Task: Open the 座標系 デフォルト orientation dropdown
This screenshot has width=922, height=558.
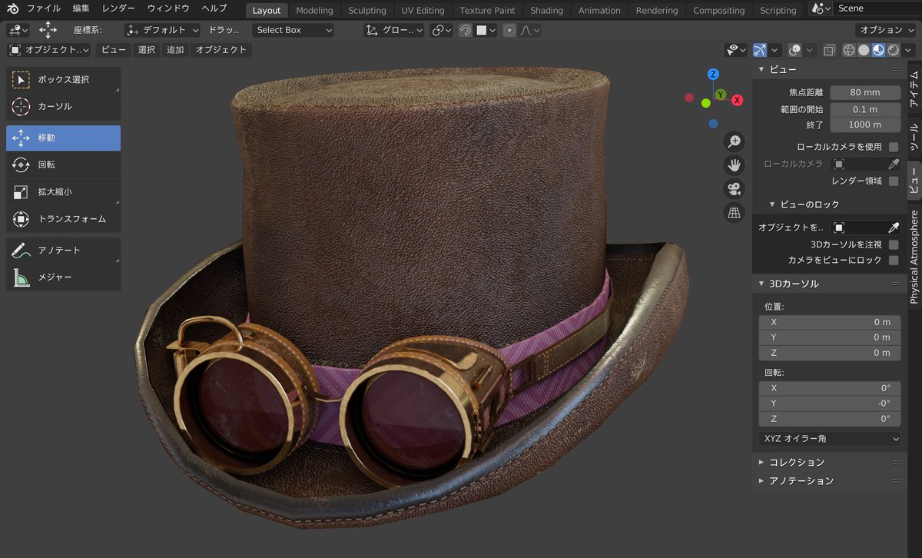Action: (x=162, y=31)
